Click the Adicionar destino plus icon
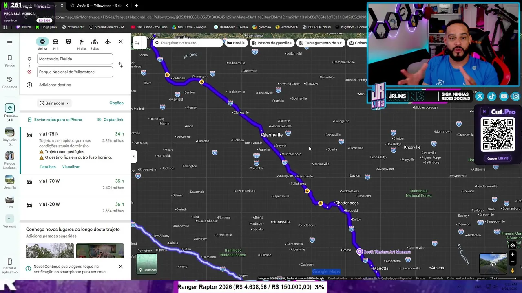522x293 pixels. 29,85
